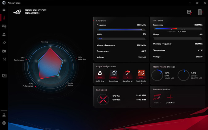Click the 2925MHz memory frequency value

pyautogui.click(x=141, y=45)
